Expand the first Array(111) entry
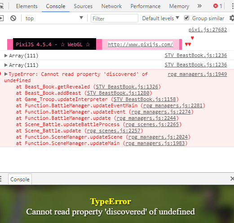Image resolution: width=234 pixels, height=223 pixels. (x=6, y=56)
